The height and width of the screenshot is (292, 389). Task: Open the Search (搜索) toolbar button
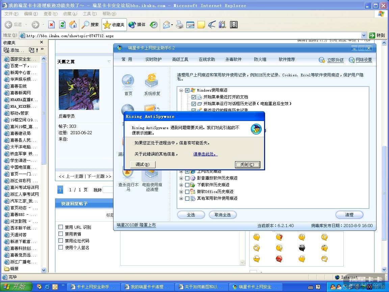click(x=90, y=25)
